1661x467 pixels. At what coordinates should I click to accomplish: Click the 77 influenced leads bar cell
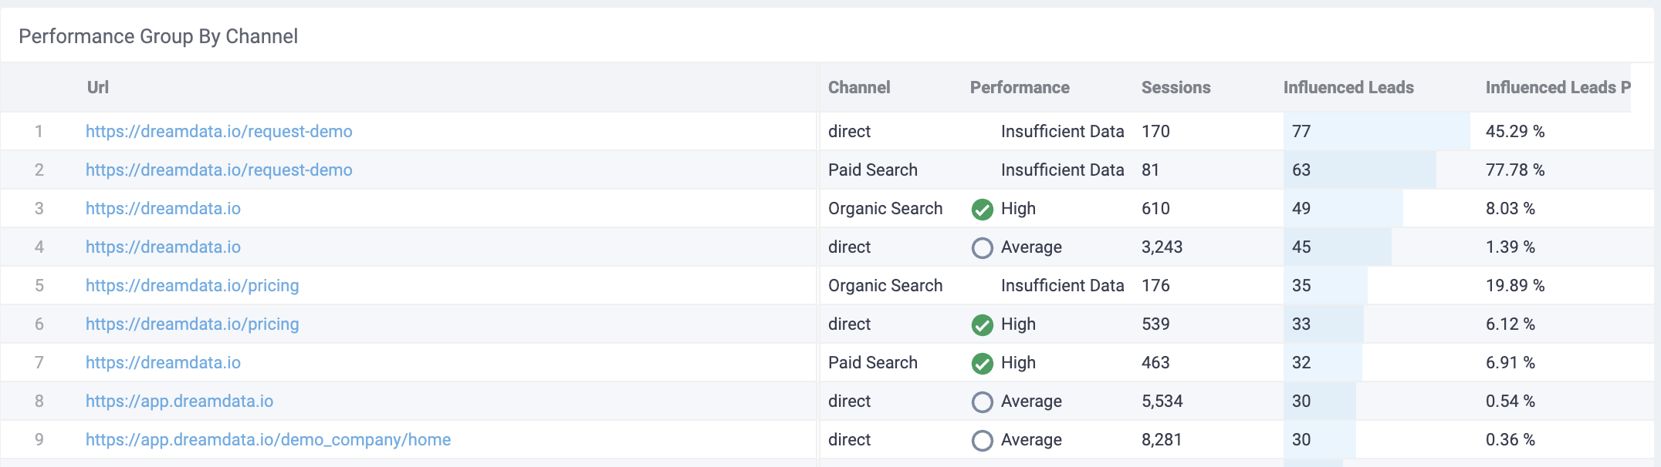coord(1377,131)
